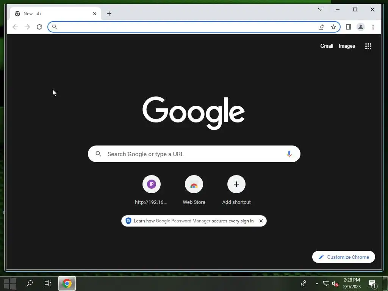Click the browser back arrow
This screenshot has height=291, width=388.
coord(15,27)
